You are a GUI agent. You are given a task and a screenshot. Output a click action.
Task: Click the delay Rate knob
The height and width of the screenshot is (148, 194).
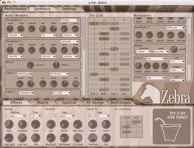[9, 124]
